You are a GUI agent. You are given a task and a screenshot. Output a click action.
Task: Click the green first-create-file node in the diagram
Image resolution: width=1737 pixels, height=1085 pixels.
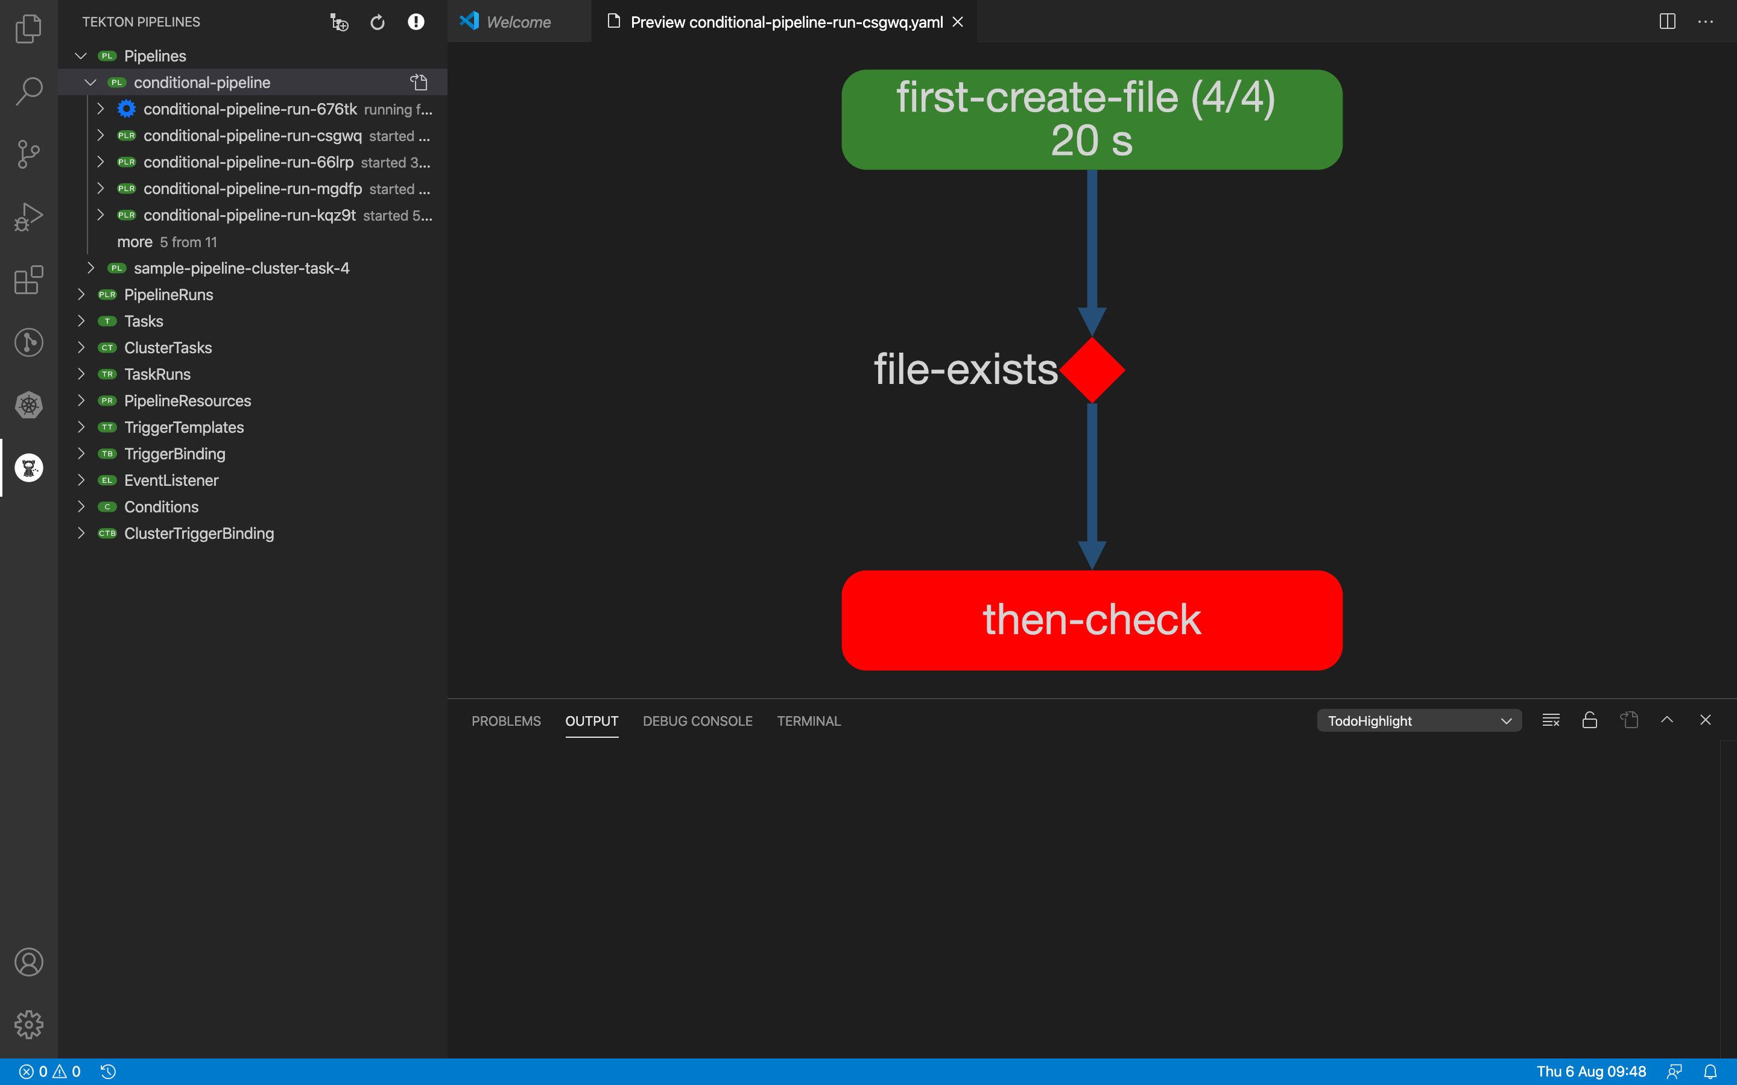point(1092,120)
